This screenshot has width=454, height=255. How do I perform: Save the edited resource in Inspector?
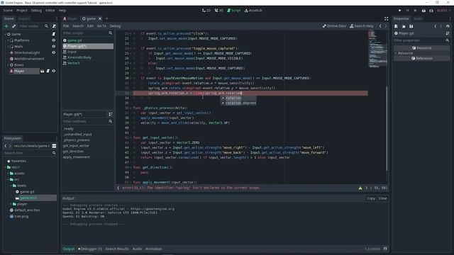(411, 26)
